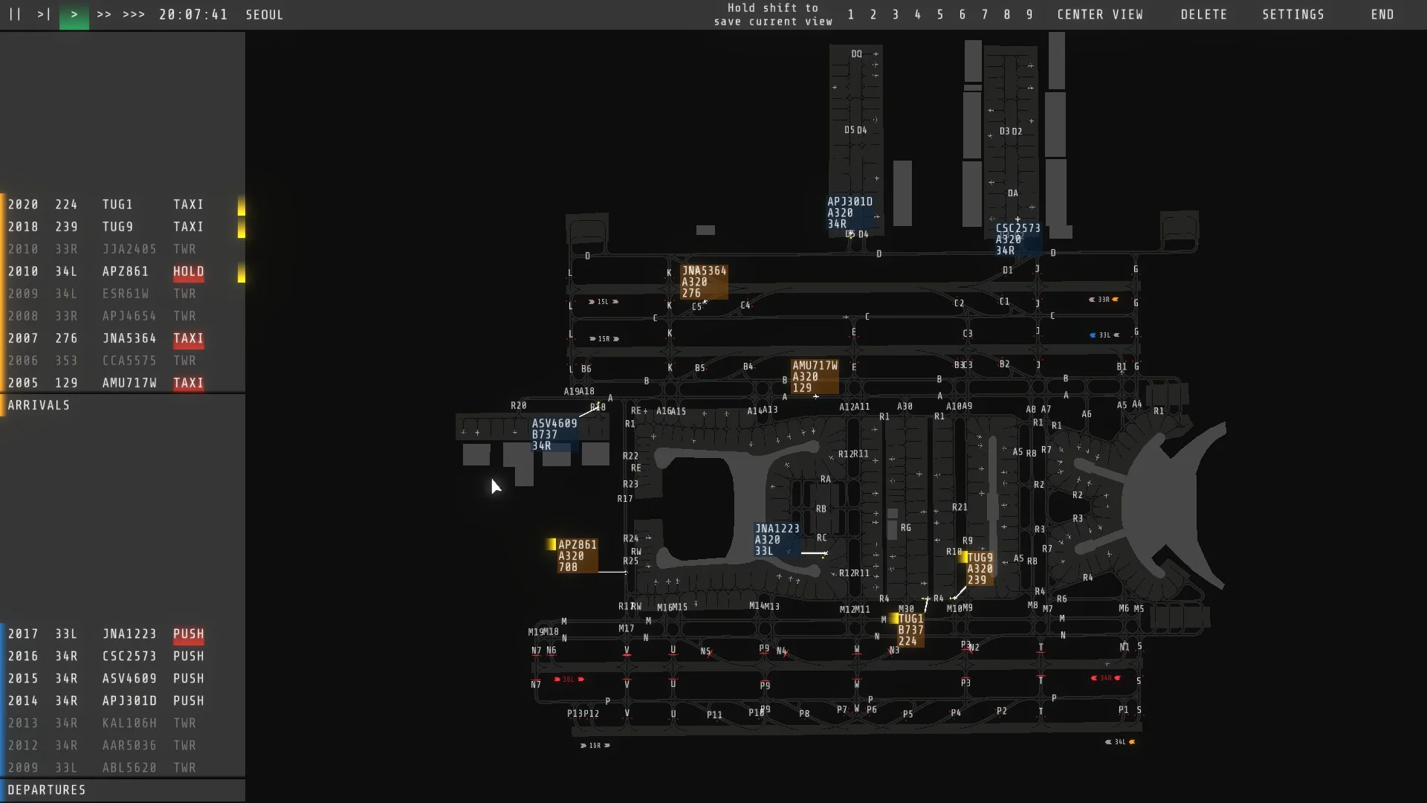1427x803 pixels.
Task: Set maximum speed with the triple-arrow icon
Action: [x=132, y=14]
